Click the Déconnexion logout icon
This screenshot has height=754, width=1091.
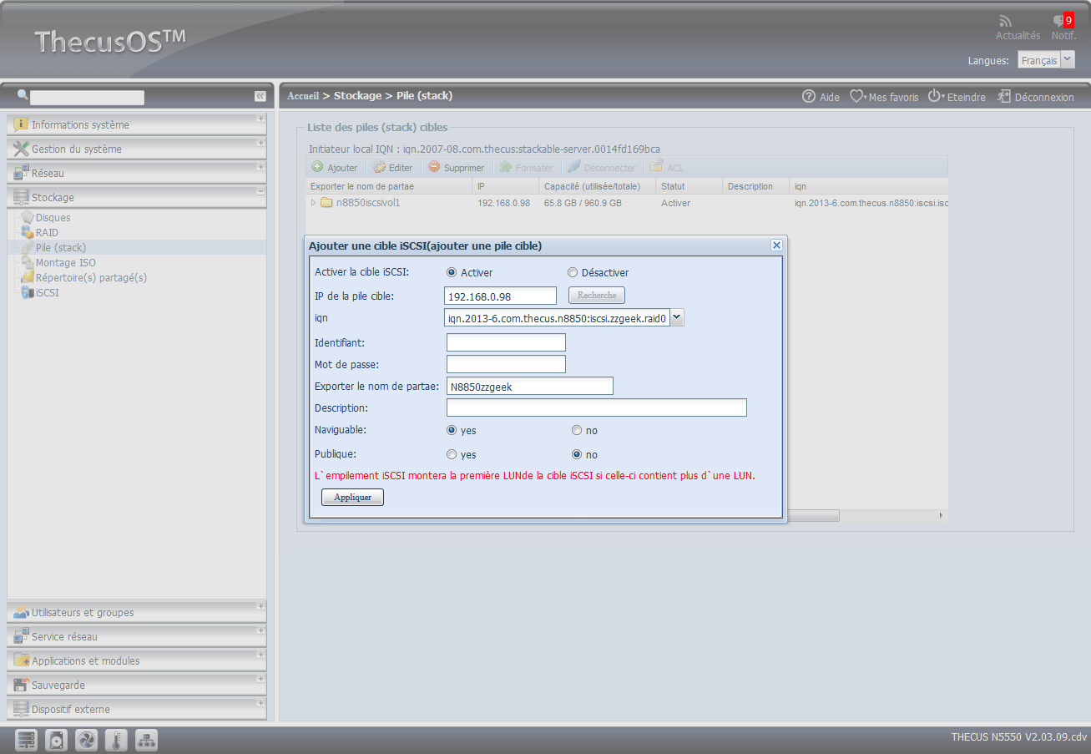(x=1004, y=96)
